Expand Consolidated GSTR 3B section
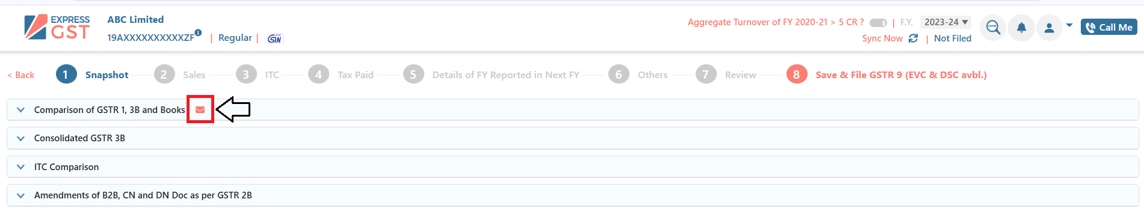Viewport: 1144px width, 223px height. click(x=572, y=138)
